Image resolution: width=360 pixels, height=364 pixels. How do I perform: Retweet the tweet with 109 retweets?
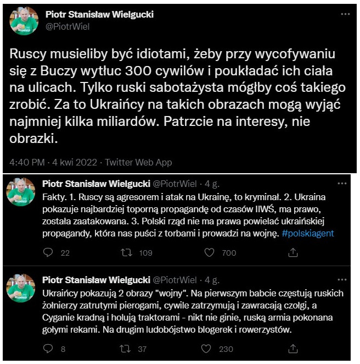tap(126, 252)
